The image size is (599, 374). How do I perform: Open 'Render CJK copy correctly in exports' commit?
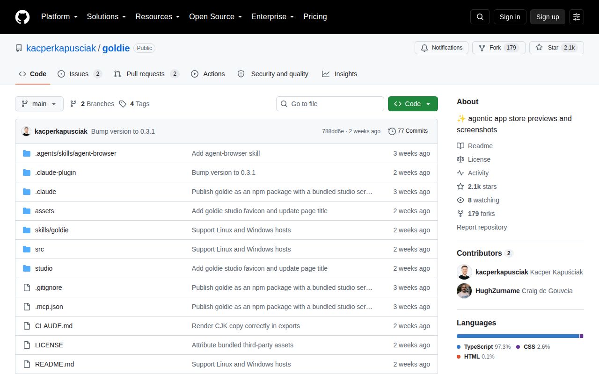(246, 326)
